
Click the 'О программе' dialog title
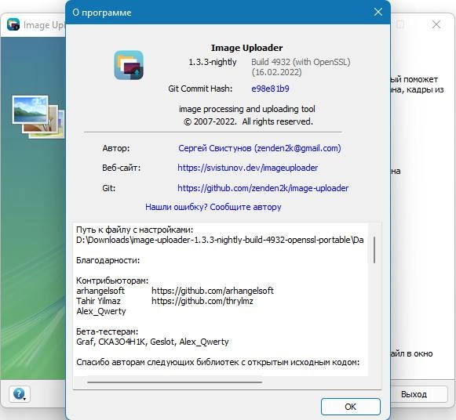102,13
